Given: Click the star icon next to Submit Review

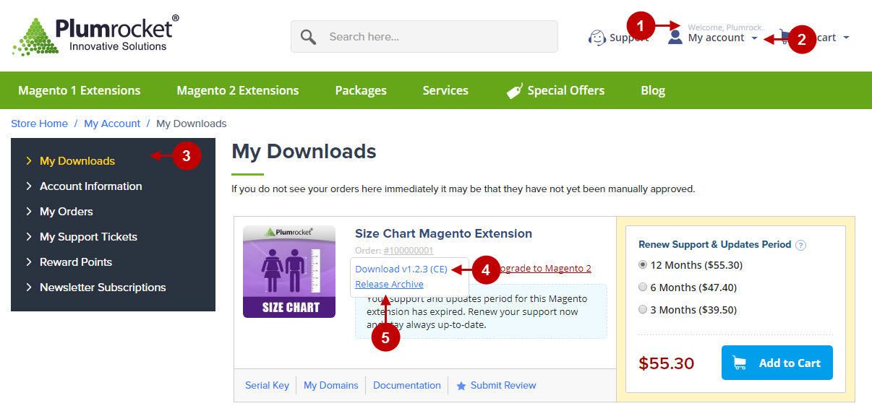Looking at the screenshot, I should click(x=461, y=386).
